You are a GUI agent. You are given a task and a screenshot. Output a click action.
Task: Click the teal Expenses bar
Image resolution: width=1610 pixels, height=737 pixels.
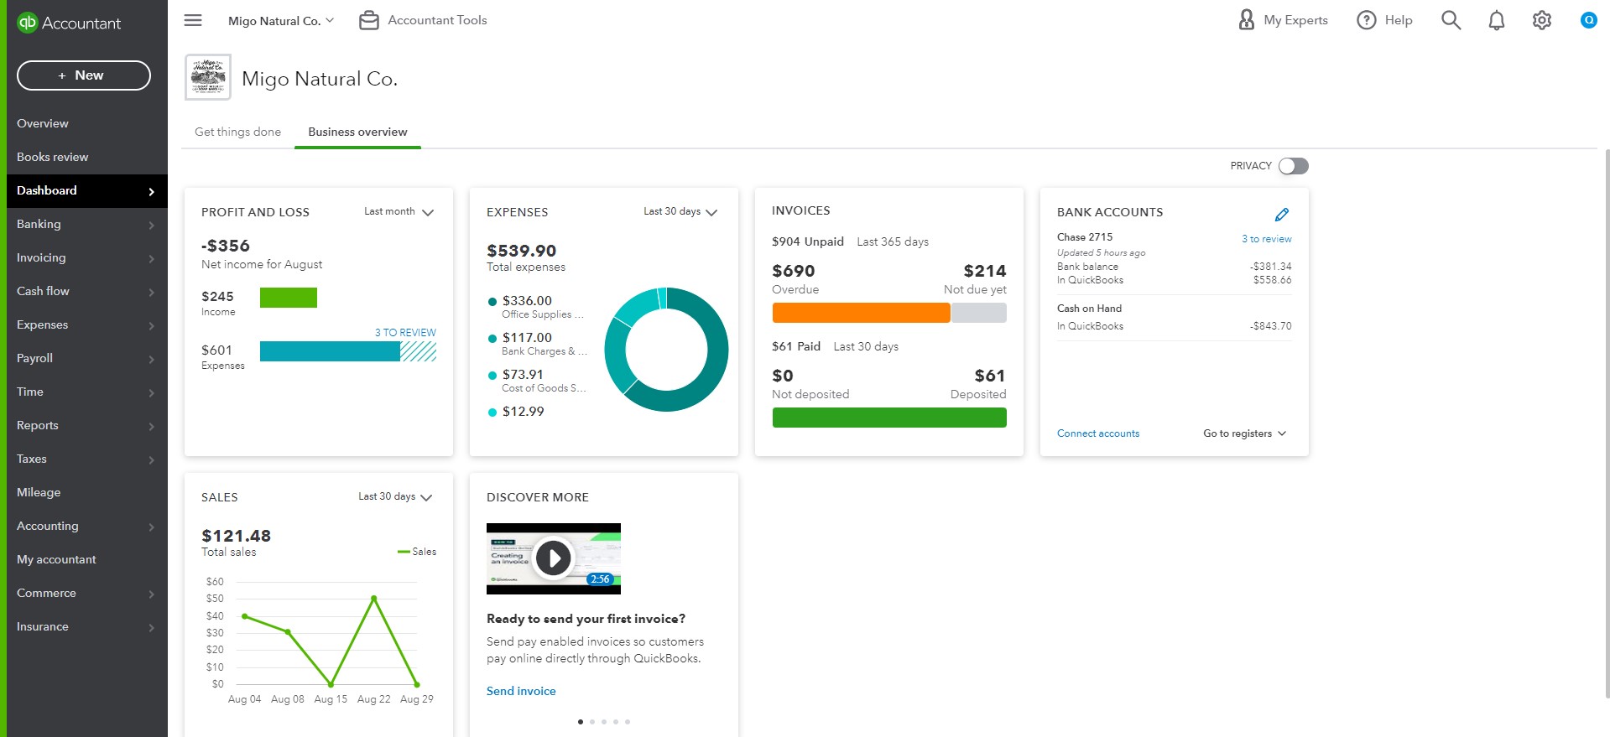[330, 351]
